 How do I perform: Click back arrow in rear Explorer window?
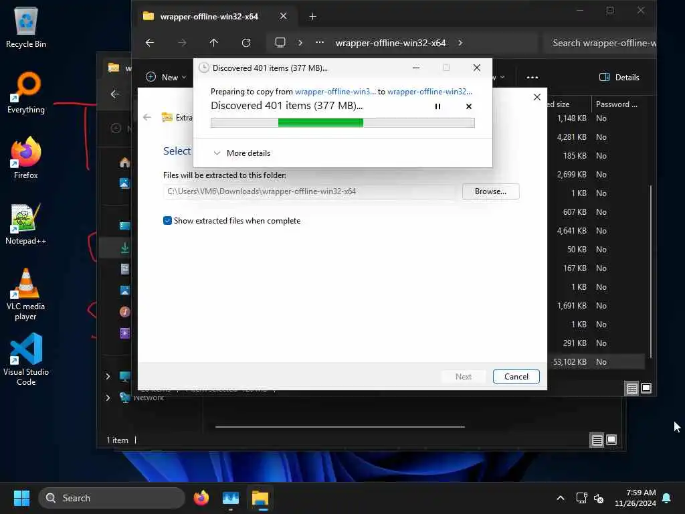115,94
